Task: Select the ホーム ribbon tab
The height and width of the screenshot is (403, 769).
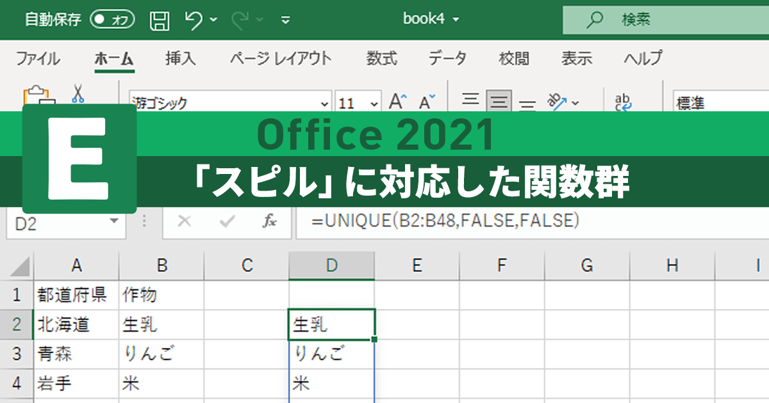Action: [x=114, y=59]
